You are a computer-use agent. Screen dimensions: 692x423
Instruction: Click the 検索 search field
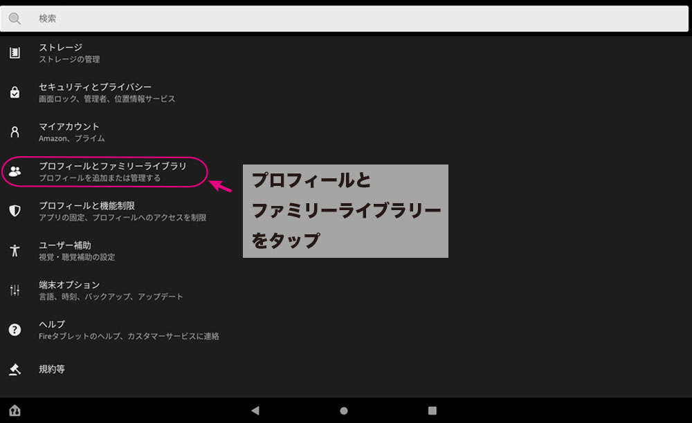pyautogui.click(x=346, y=19)
